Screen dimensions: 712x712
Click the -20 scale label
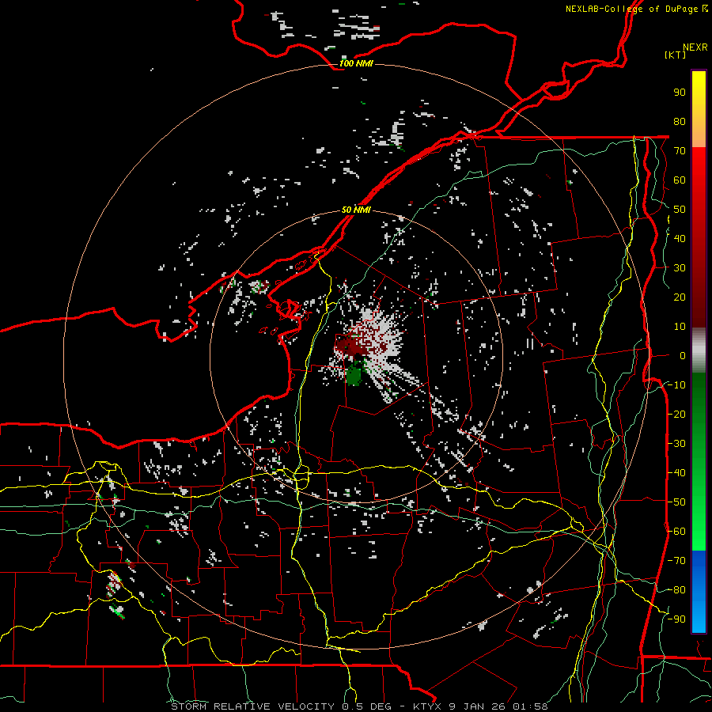pos(676,414)
